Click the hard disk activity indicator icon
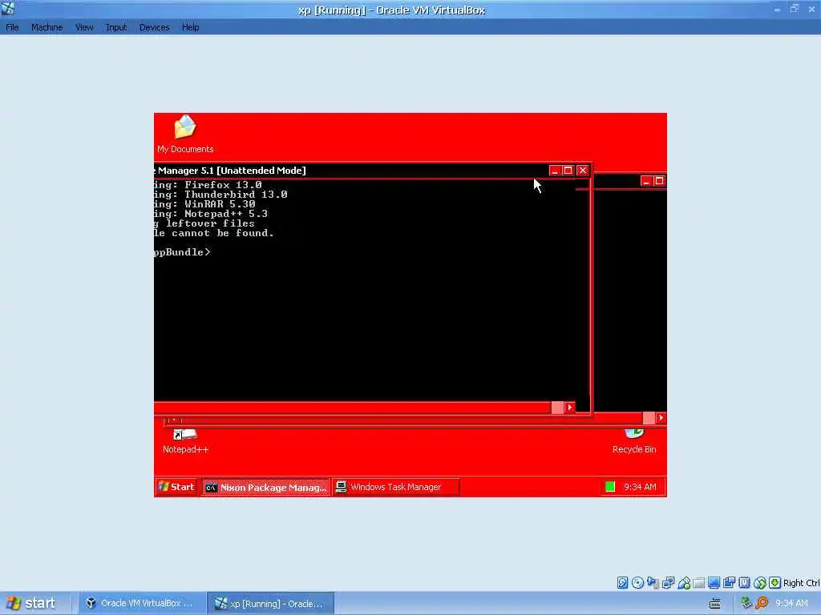This screenshot has width=821, height=615. click(622, 583)
